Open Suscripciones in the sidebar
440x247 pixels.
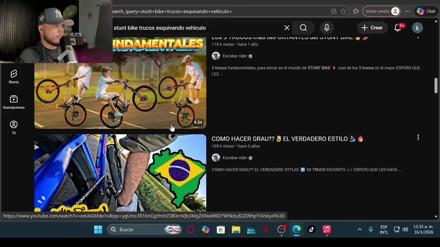click(x=14, y=102)
